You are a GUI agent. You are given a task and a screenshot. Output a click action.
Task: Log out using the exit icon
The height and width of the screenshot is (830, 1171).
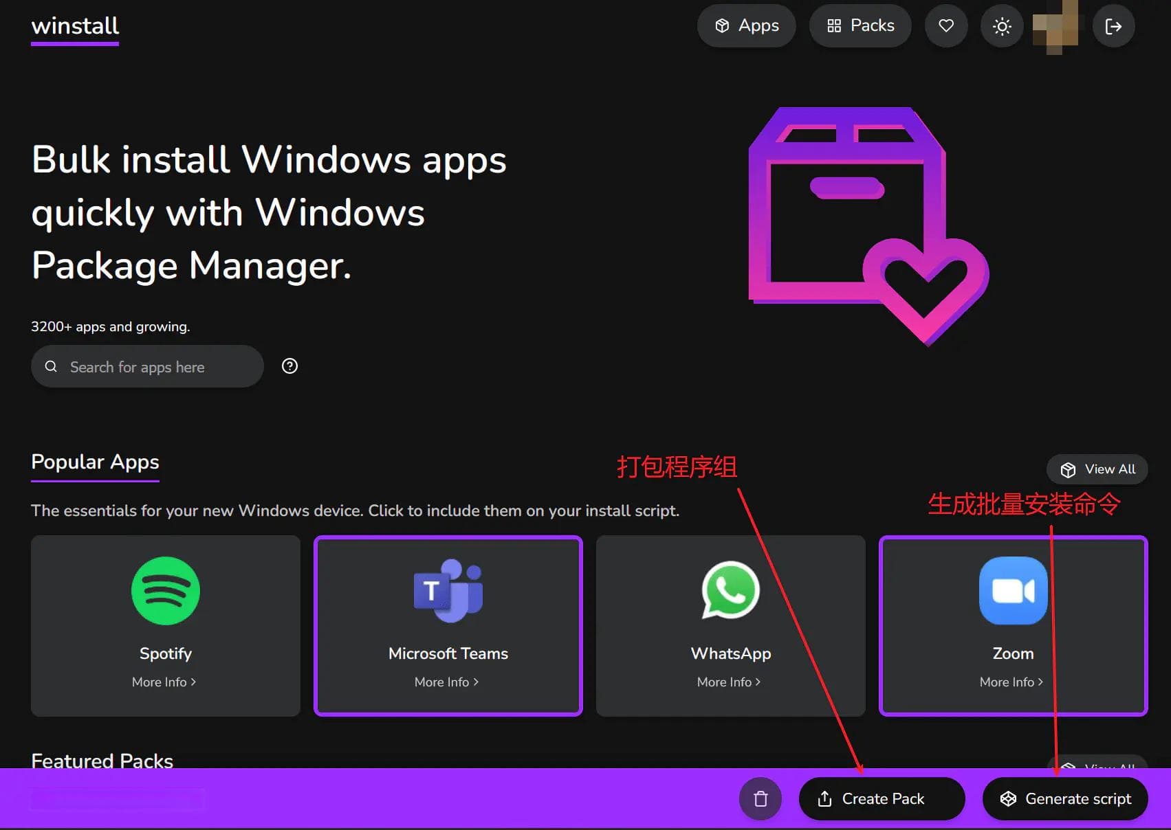pyautogui.click(x=1113, y=26)
